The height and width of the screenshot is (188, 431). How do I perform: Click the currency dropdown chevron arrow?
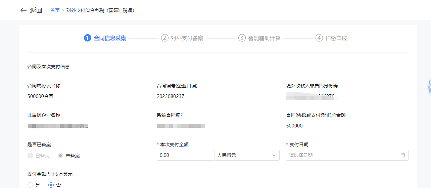point(274,155)
